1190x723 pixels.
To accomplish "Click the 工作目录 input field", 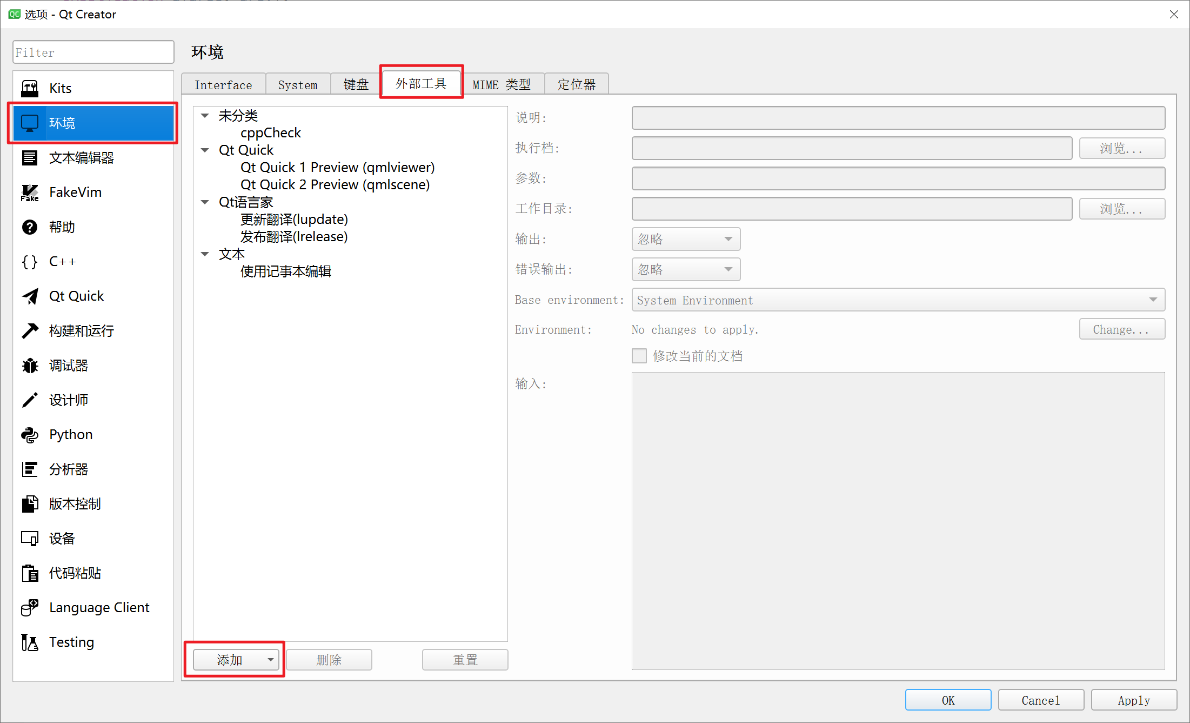I will pyautogui.click(x=852, y=209).
